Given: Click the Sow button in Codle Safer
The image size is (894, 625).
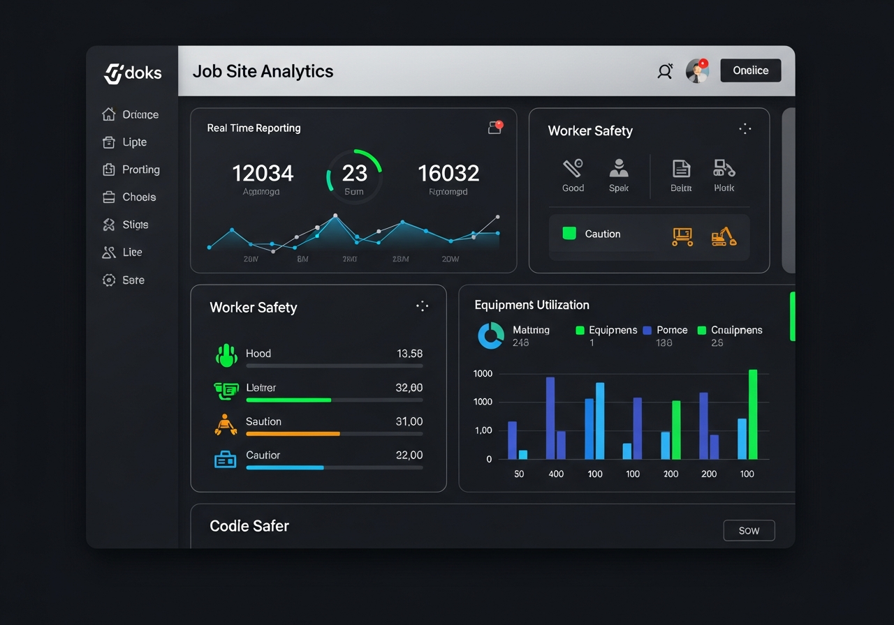Looking at the screenshot, I should 749,531.
